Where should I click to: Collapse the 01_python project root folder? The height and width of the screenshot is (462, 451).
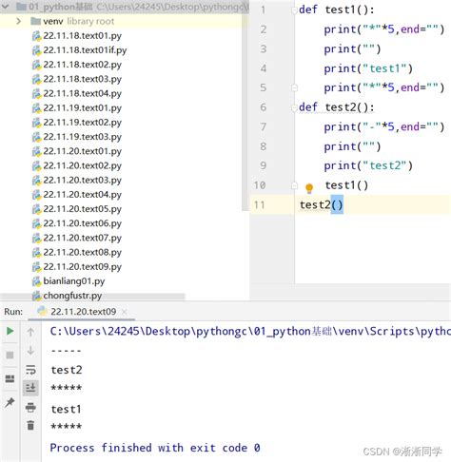(6, 6)
